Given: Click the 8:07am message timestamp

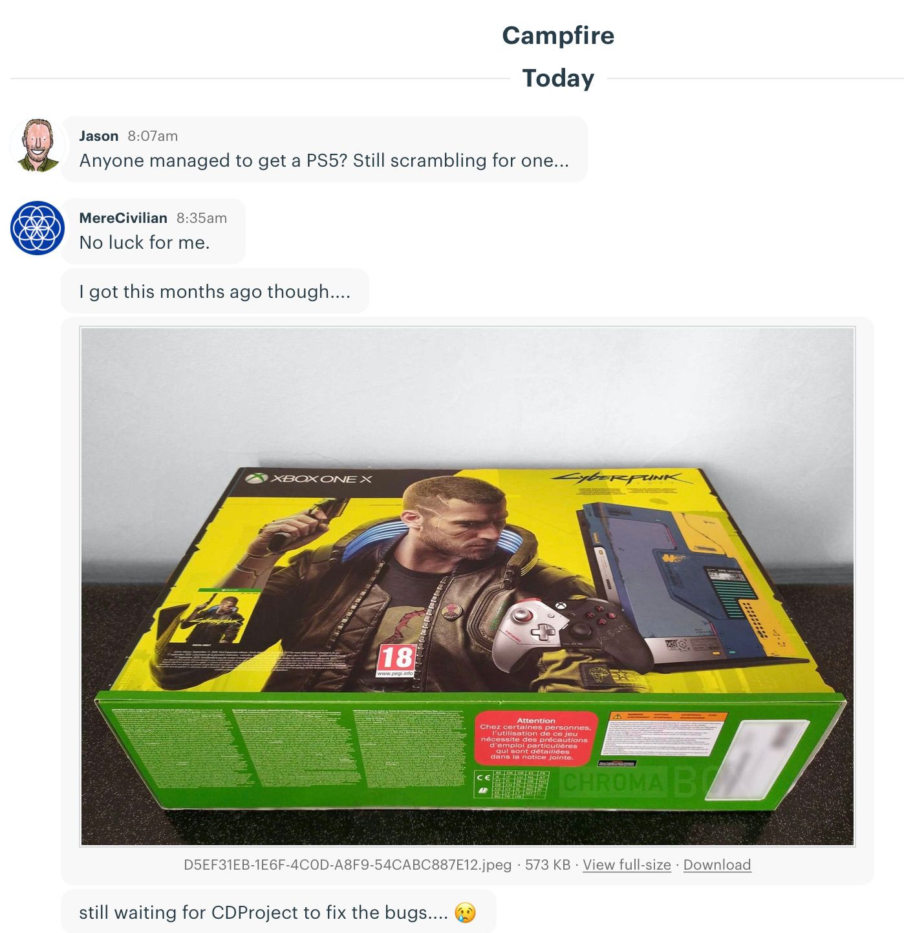Looking at the screenshot, I should tap(153, 136).
